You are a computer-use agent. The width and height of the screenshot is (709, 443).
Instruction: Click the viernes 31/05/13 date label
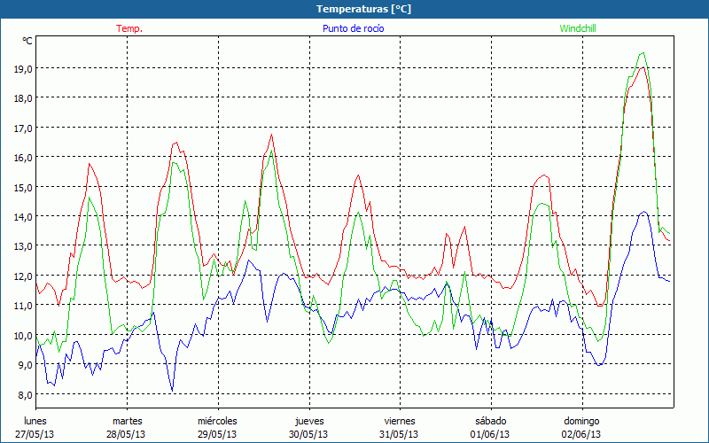tap(400, 427)
